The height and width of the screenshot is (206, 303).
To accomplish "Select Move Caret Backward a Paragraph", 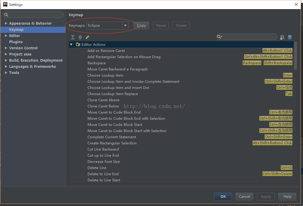I will 181,69.
